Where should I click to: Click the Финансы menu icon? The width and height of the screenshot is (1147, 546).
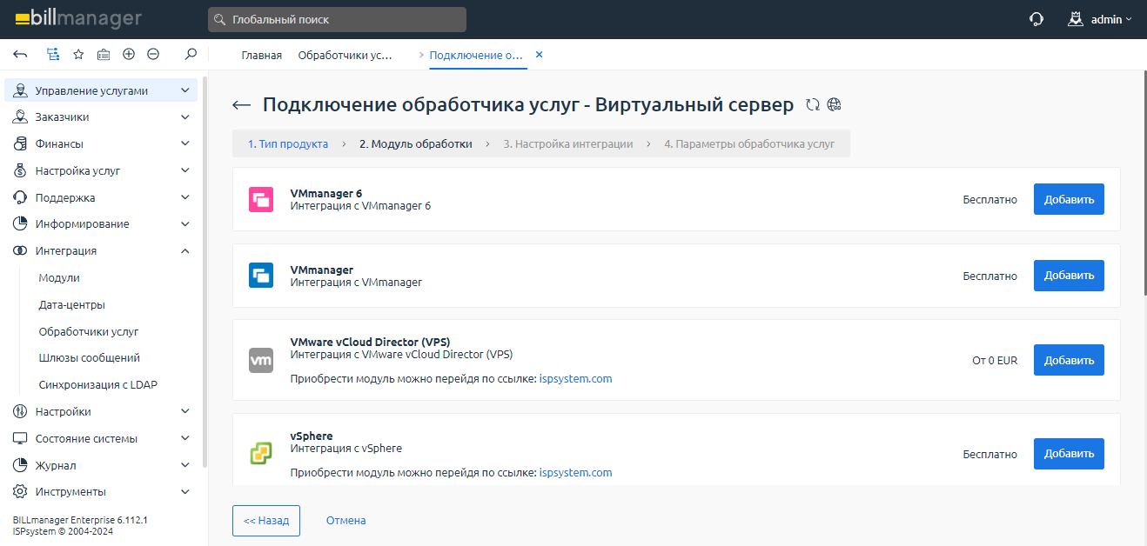(x=20, y=143)
